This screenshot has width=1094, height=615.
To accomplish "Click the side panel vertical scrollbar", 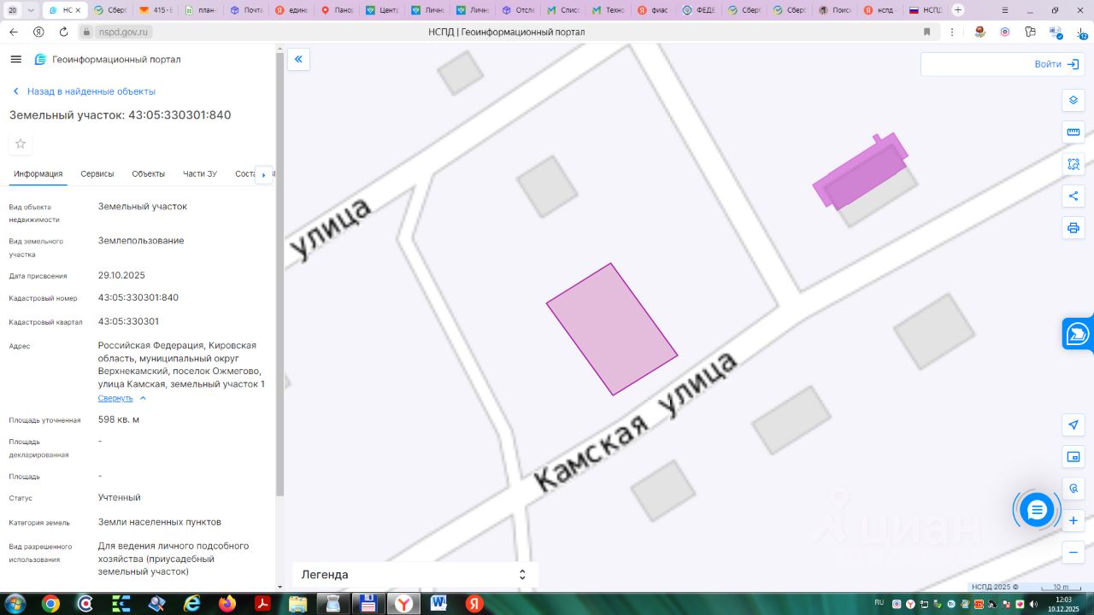I will 279,273.
